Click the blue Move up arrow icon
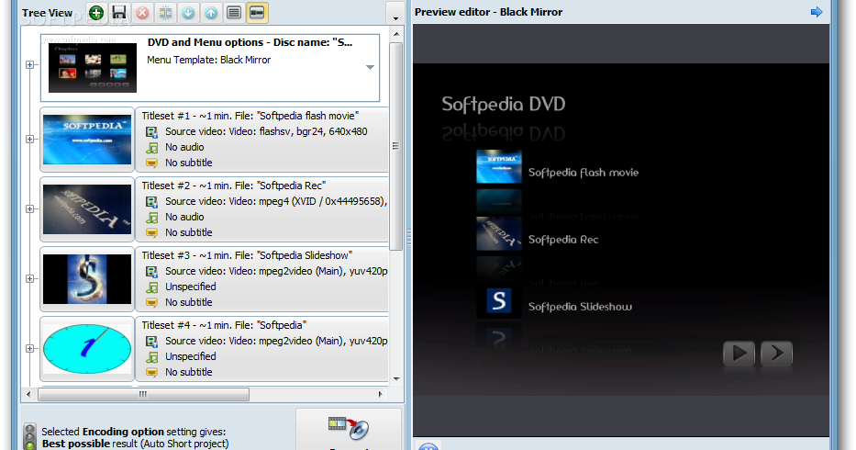 (211, 13)
